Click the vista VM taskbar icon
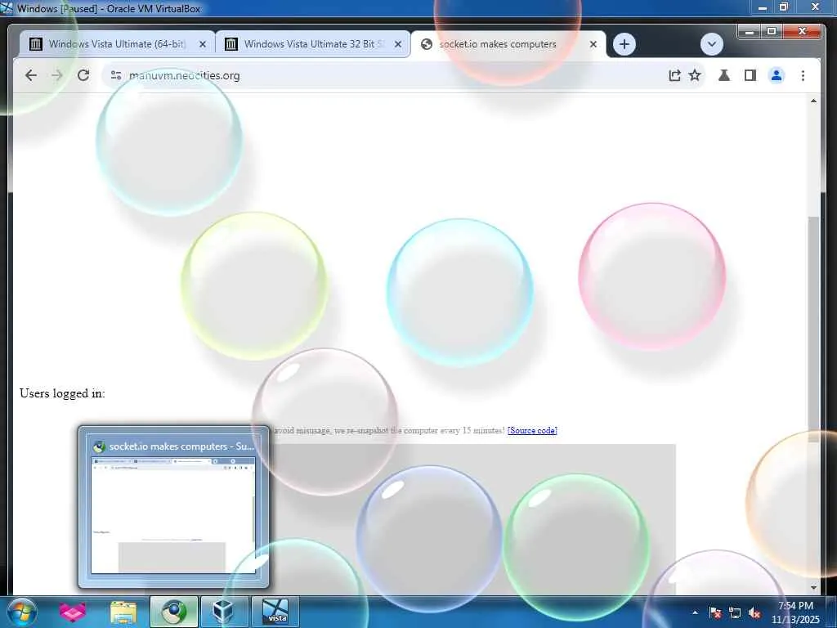 (275, 612)
